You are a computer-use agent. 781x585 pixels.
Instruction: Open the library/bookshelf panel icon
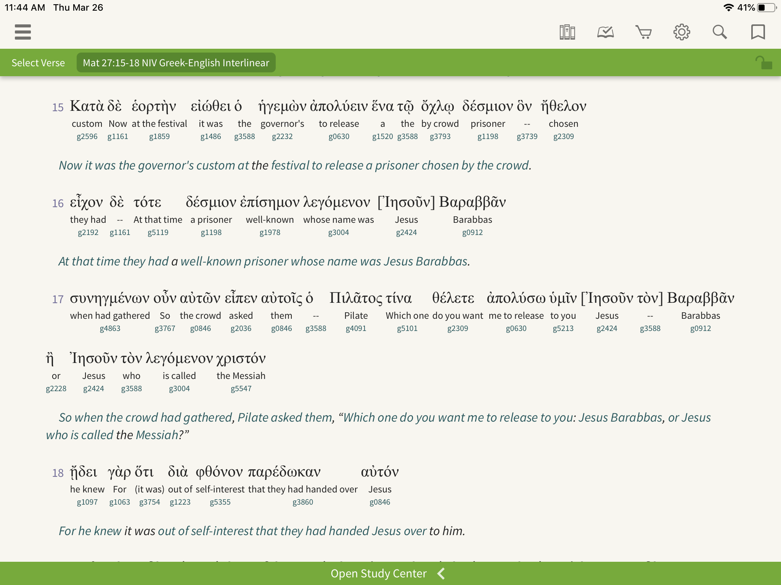[566, 32]
